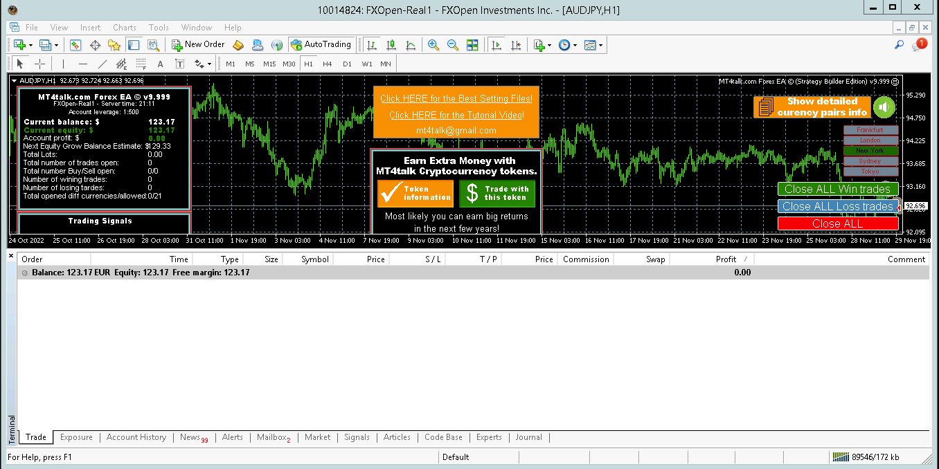This screenshot has height=469, width=939.
Task: Open the Tools menu
Action: point(159,28)
